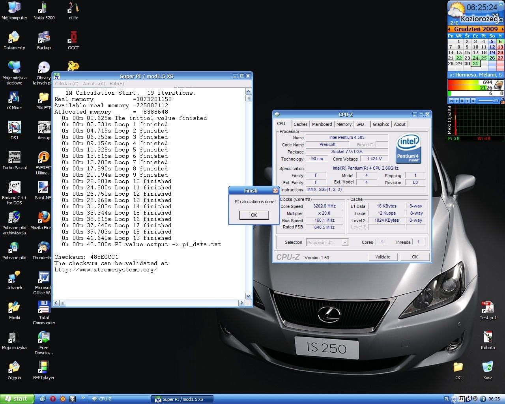Click the widget player play button
This screenshot has width=505, height=404.
click(x=456, y=101)
